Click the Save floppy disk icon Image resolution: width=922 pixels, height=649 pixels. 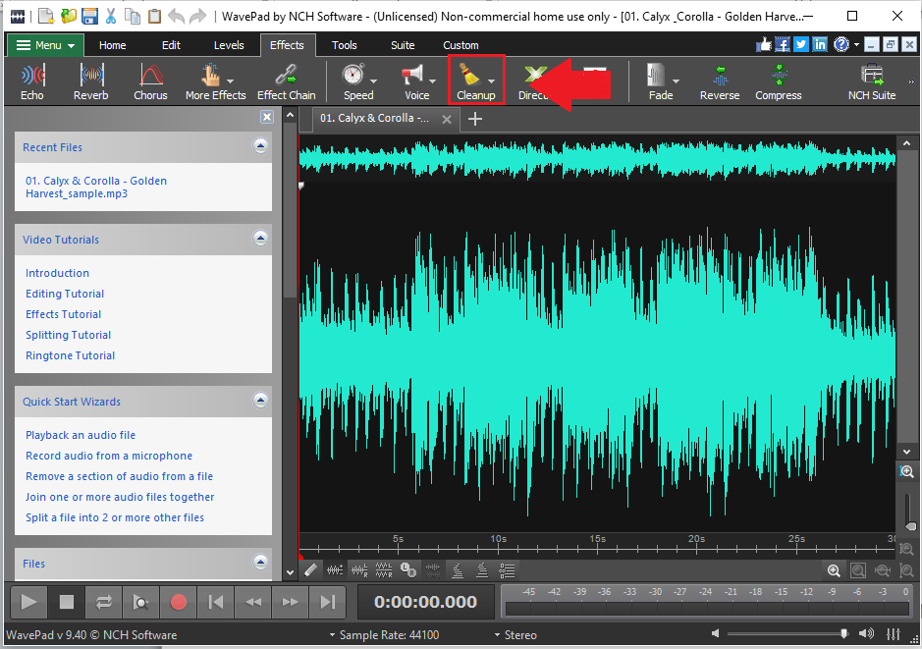[x=89, y=16]
